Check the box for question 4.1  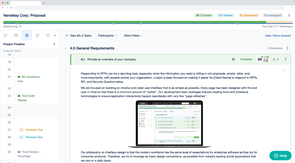76,59
